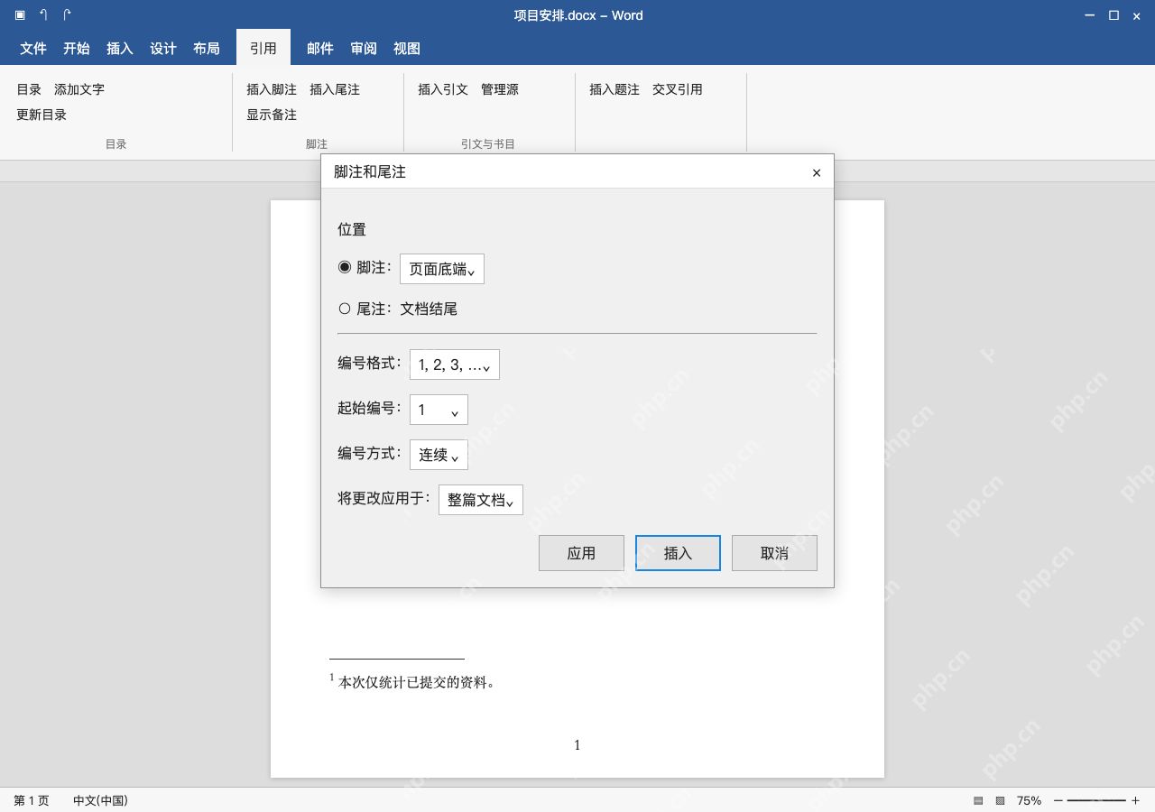Click 管理源 in the ribbon
Screen dimensions: 1155x812
(x=500, y=89)
